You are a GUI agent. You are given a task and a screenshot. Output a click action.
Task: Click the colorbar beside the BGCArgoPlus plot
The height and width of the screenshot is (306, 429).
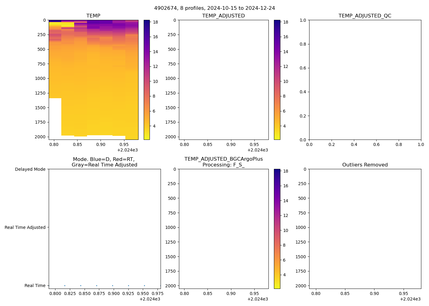(x=277, y=229)
